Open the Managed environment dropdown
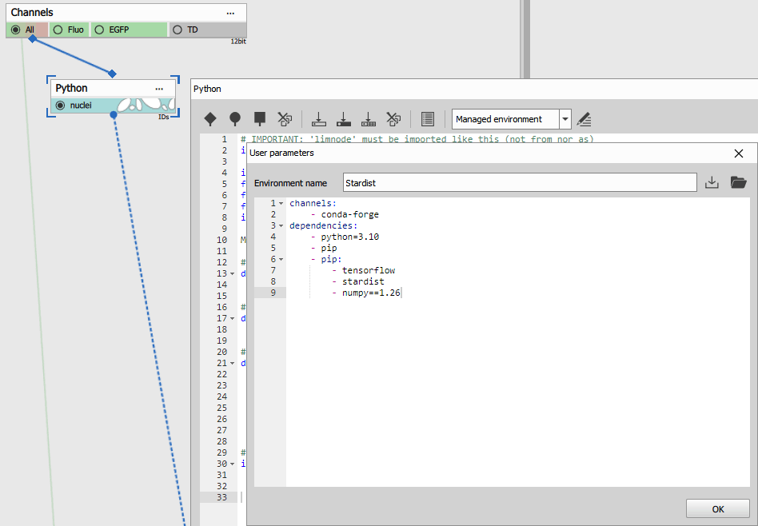The height and width of the screenshot is (526, 758). pos(565,119)
